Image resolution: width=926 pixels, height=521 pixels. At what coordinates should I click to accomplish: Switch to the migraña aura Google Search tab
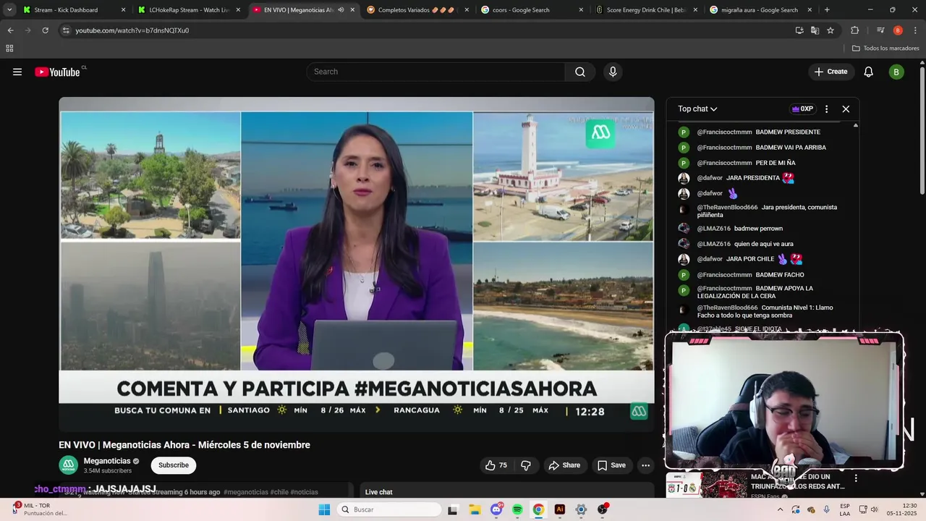click(759, 10)
